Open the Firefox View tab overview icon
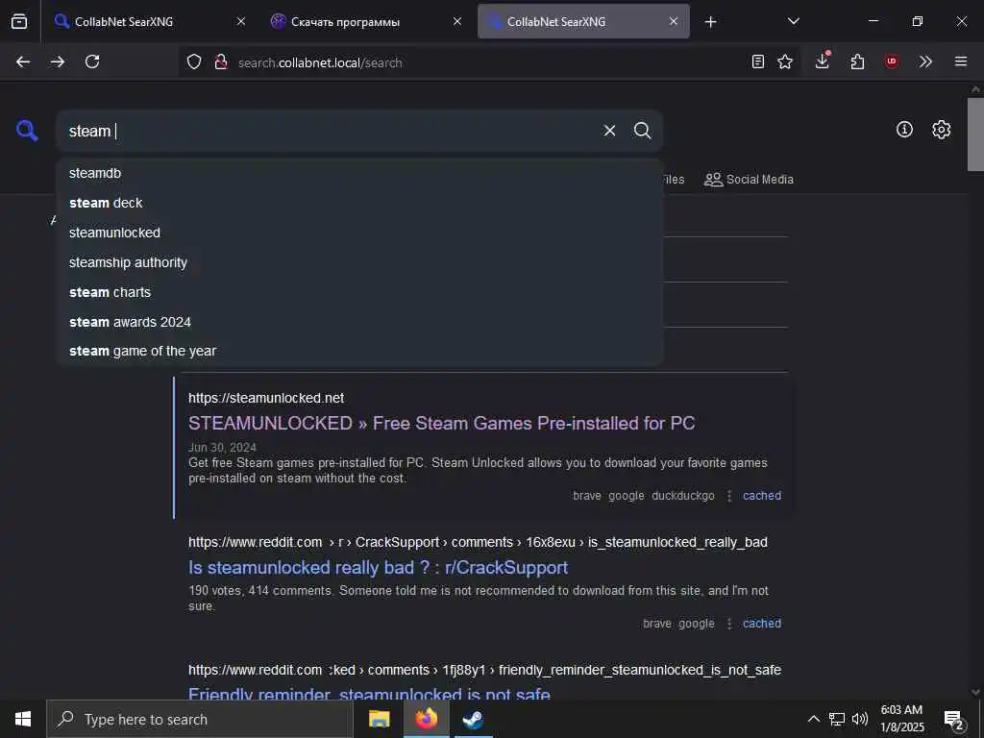This screenshot has width=984, height=738. tap(19, 21)
